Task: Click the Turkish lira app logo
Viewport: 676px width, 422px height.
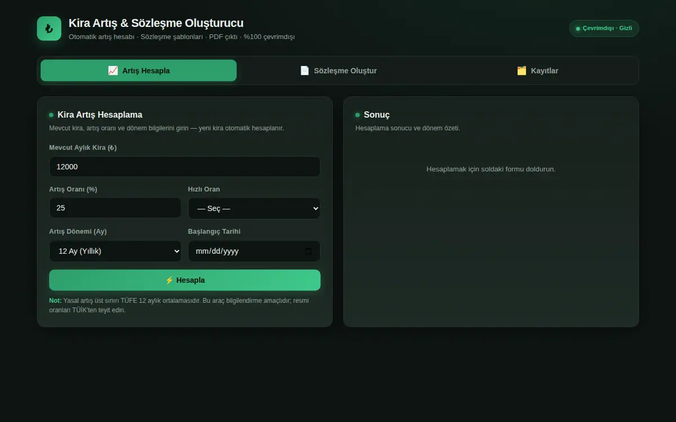Action: [x=49, y=29]
